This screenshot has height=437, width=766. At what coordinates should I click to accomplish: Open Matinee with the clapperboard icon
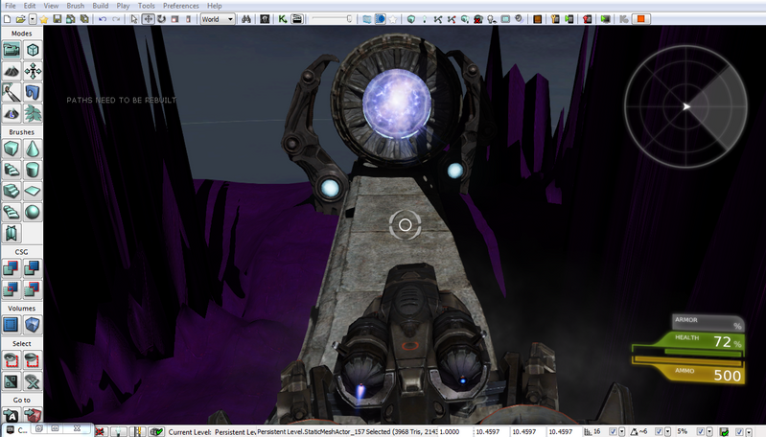click(x=296, y=19)
